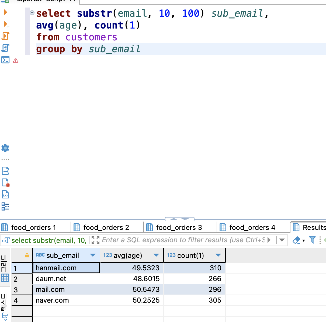Image resolution: width=326 pixels, height=322 pixels.
Task: Open the eraser options dropdown arrow
Action: [304, 240]
